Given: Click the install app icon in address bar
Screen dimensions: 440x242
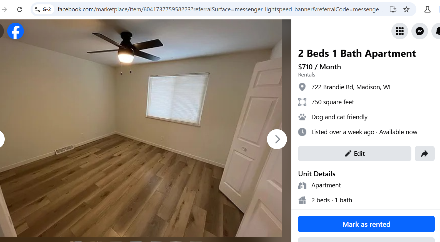Looking at the screenshot, I should 393,9.
